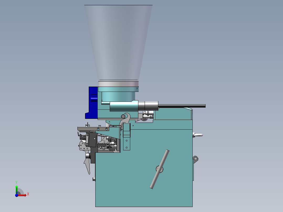Select the pointed gray blade at lower left
Viewport: 283px width, 212px height.
pos(87,166)
